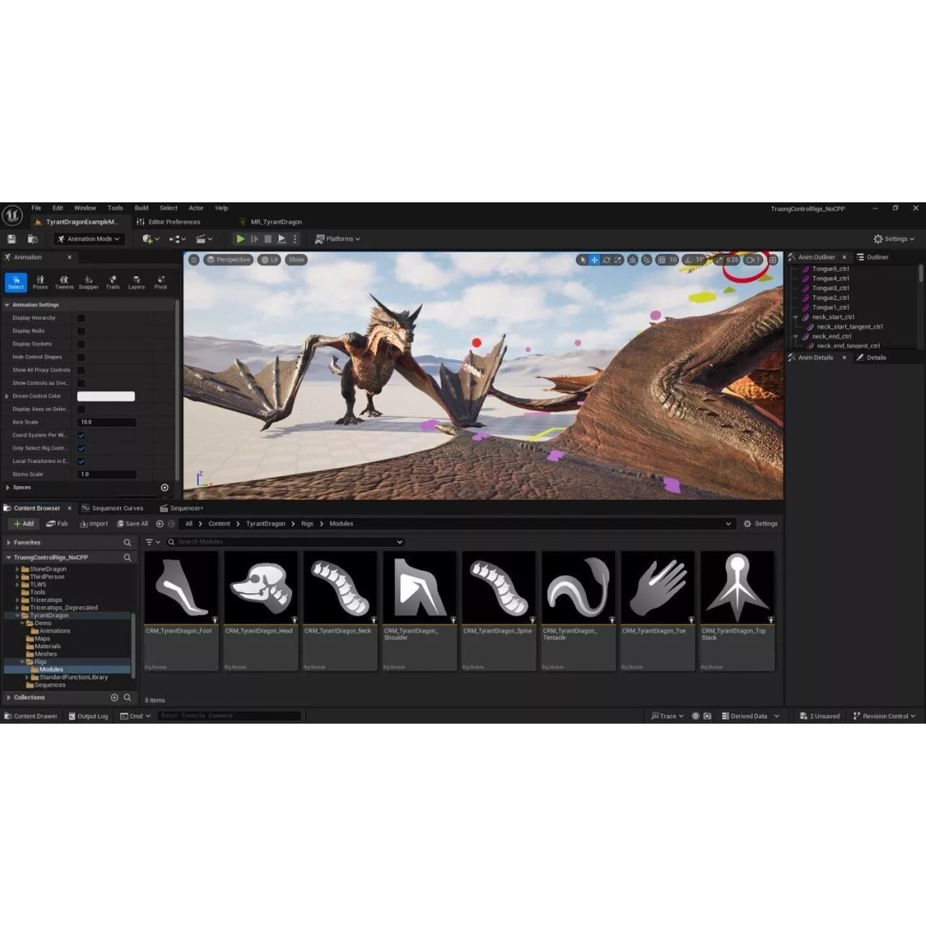Screen dimensions: 926x926
Task: Open the Unreal Engine logo button
Action: click(12, 215)
